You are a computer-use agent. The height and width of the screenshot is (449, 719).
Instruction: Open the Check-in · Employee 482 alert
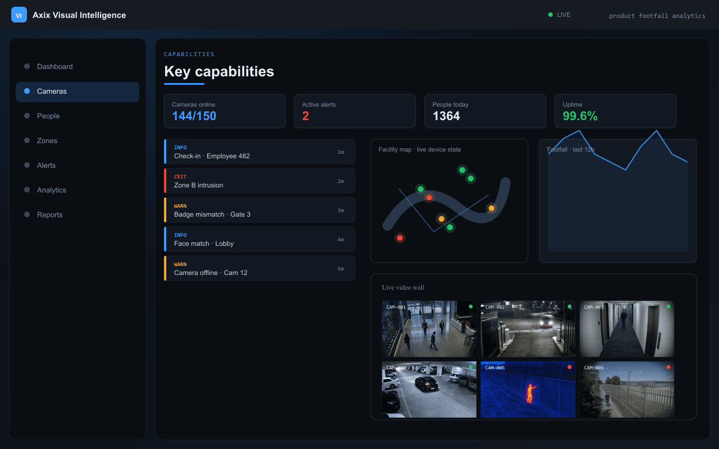(260, 152)
